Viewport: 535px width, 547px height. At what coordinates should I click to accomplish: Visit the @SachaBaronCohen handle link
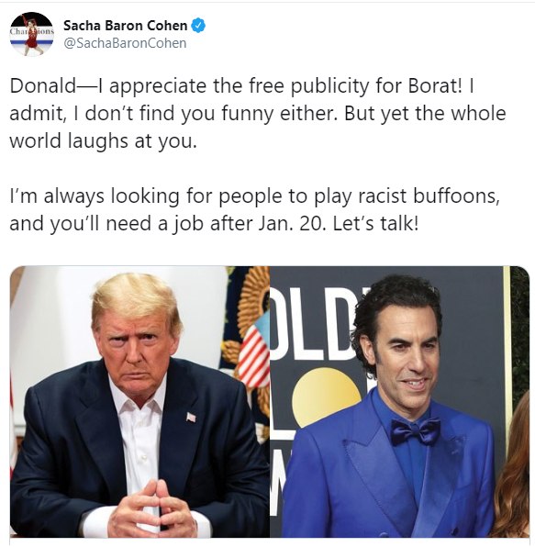coord(125,43)
